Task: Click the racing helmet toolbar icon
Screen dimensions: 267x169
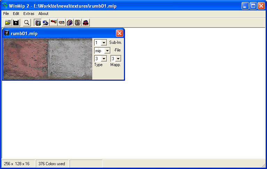Action: click(x=70, y=23)
